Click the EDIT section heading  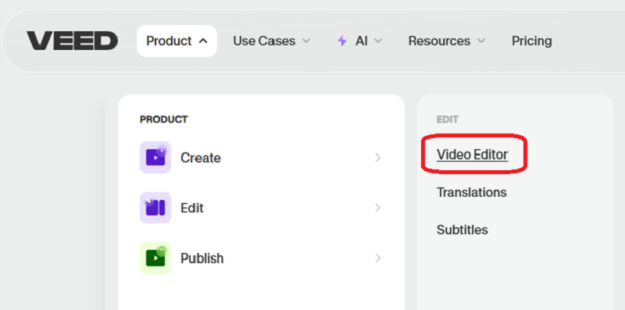coord(448,119)
